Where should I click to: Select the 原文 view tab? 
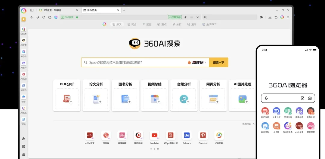pyautogui.click(x=117, y=24)
